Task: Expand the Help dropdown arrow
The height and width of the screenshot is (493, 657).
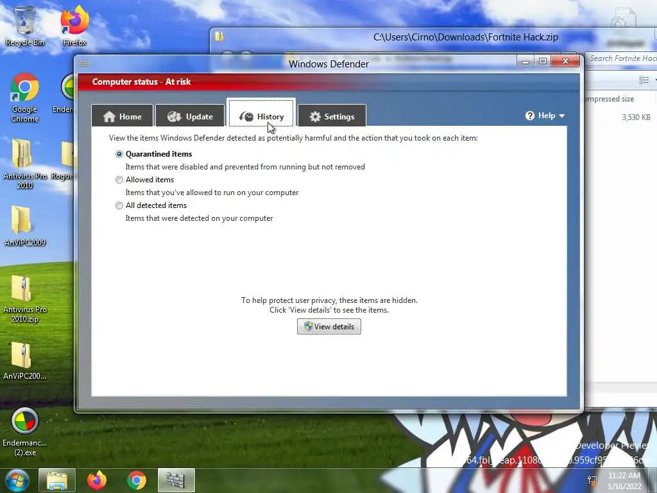Action: (x=562, y=116)
